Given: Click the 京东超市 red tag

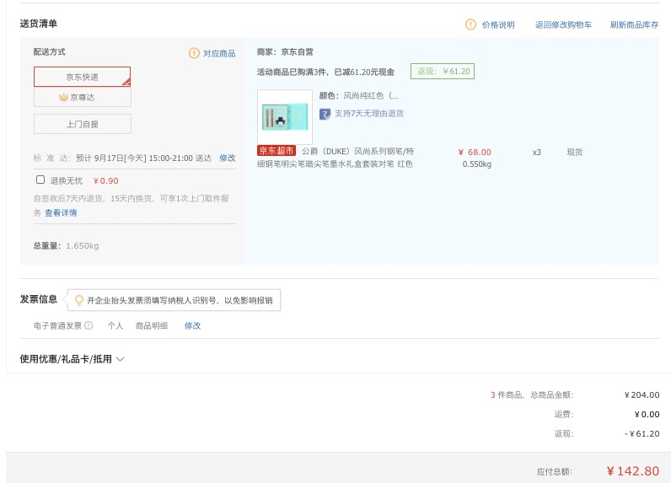Looking at the screenshot, I should click(x=276, y=151).
